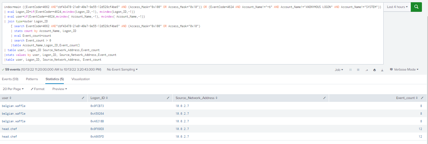This screenshot has width=428, height=144.
Task: Click belgian.waffle in the 0x9FCB73 row
Action: click(14, 106)
